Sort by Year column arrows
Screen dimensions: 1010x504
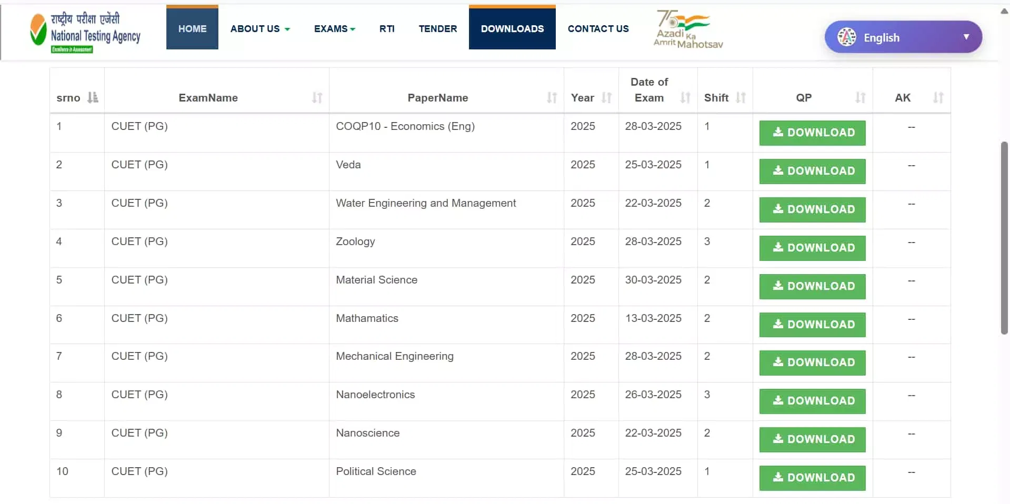606,98
